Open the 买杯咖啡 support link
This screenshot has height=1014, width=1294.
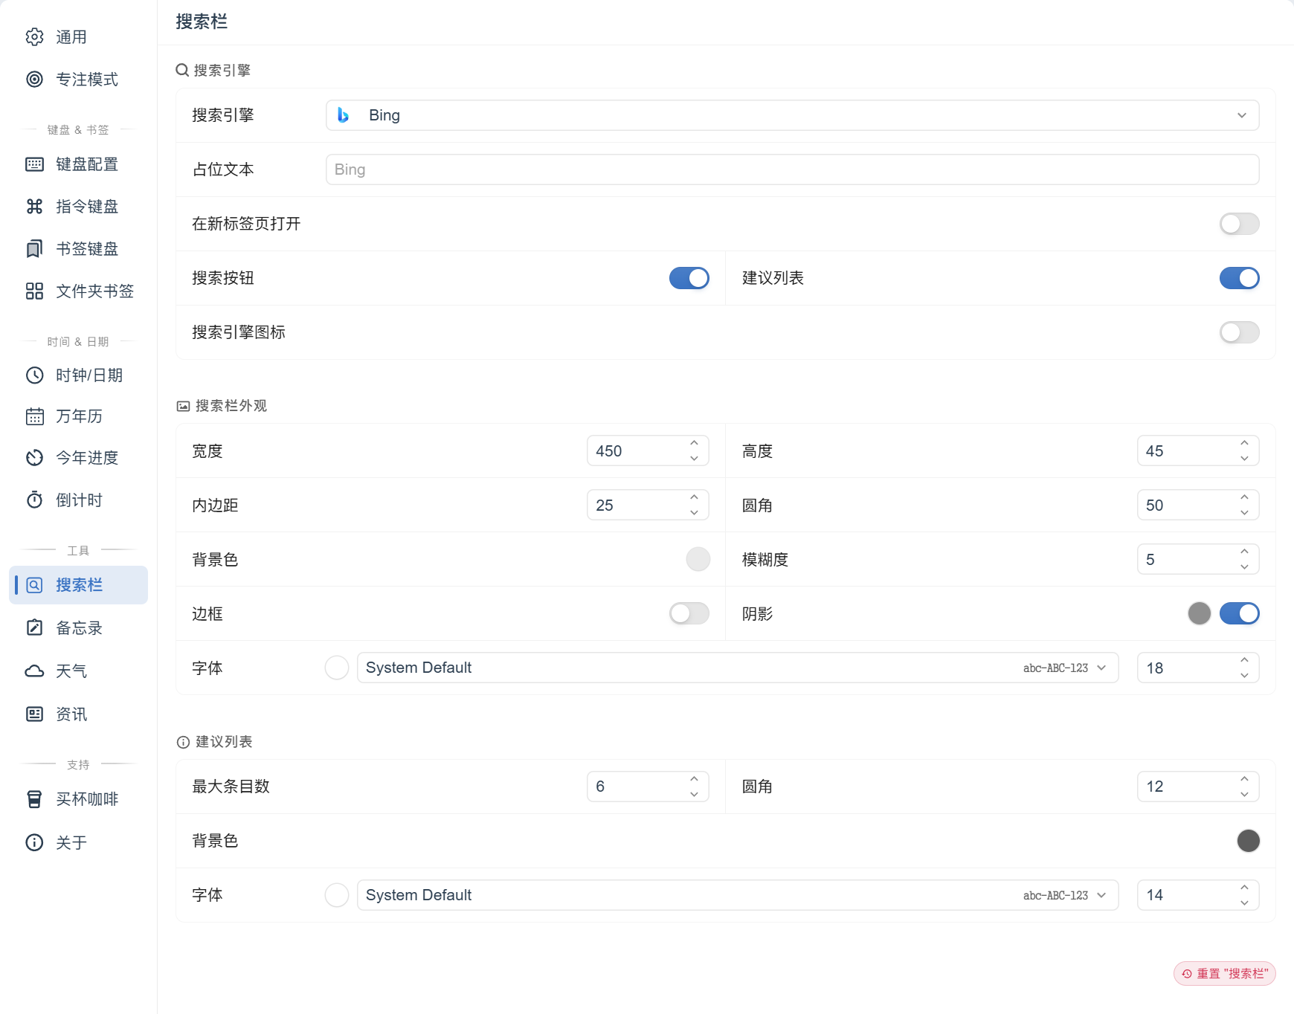pos(78,799)
